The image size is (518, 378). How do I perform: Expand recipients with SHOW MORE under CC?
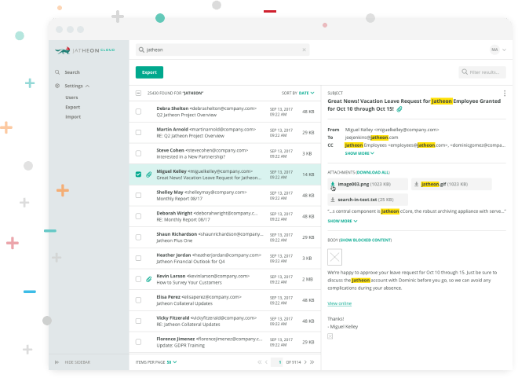click(x=359, y=153)
